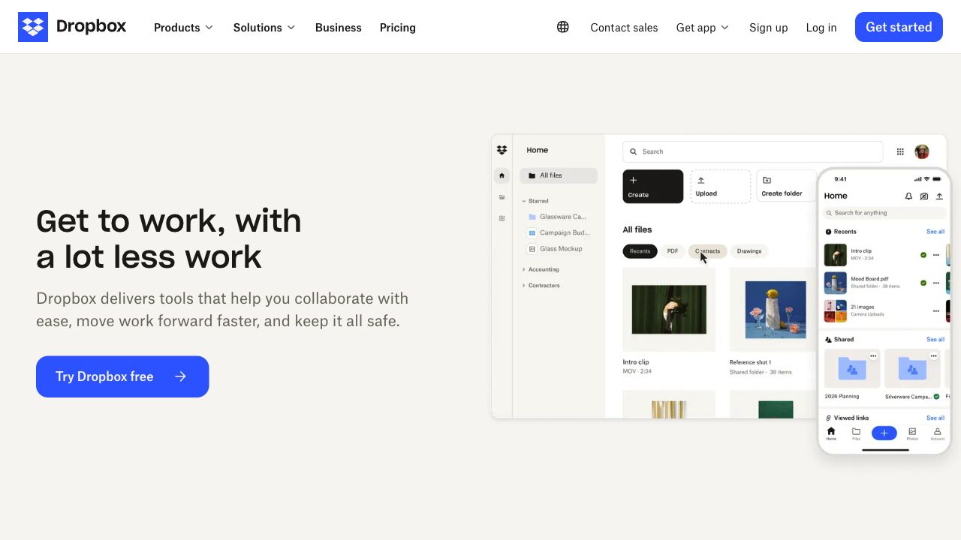
Task: Tap the blue plus button in the phone's bottom bar
Action: [x=884, y=433]
